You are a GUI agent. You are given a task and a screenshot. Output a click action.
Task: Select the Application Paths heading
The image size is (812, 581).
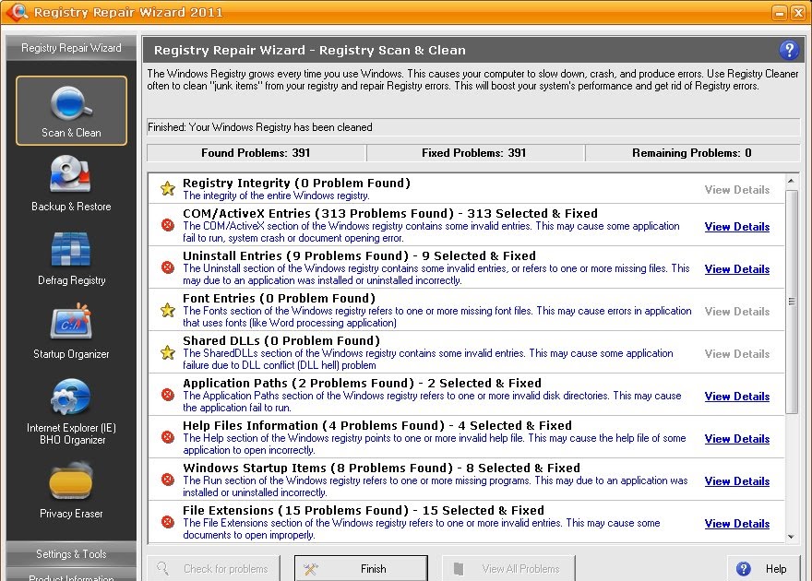[x=362, y=384]
